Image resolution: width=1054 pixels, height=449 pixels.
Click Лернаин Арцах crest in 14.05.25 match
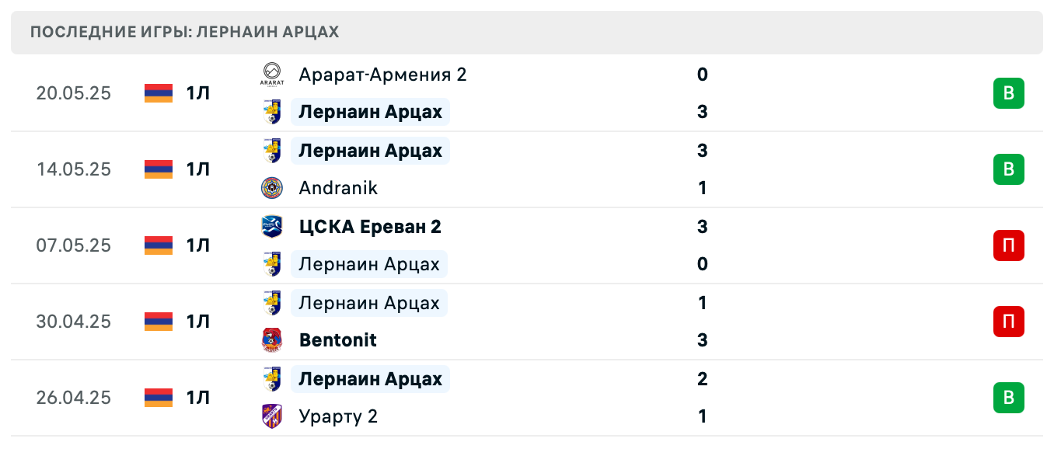click(x=272, y=151)
